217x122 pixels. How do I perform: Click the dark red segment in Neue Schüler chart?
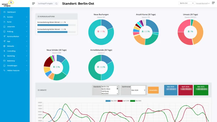pos(48,62)
